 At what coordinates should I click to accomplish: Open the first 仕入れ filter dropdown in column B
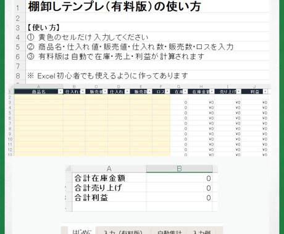click(x=83, y=92)
